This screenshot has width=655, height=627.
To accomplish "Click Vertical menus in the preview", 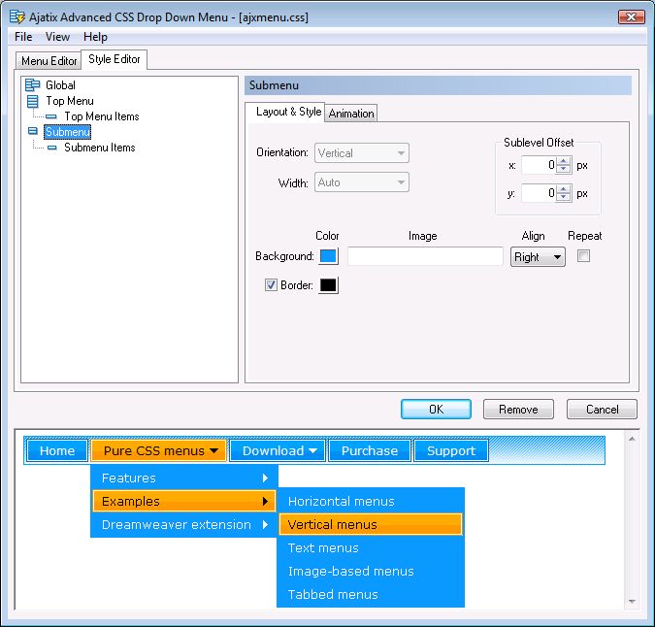I will [371, 524].
